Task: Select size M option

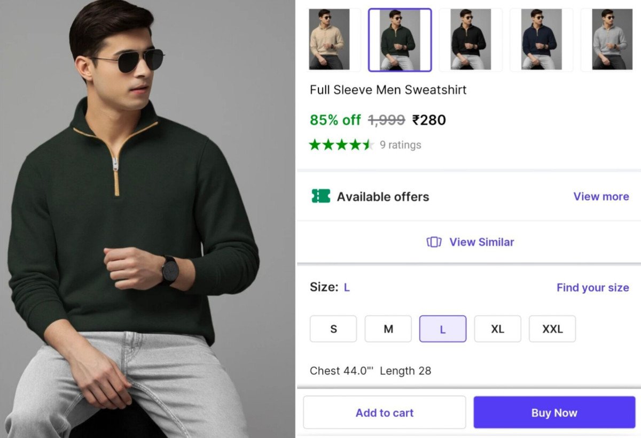Action: click(388, 329)
